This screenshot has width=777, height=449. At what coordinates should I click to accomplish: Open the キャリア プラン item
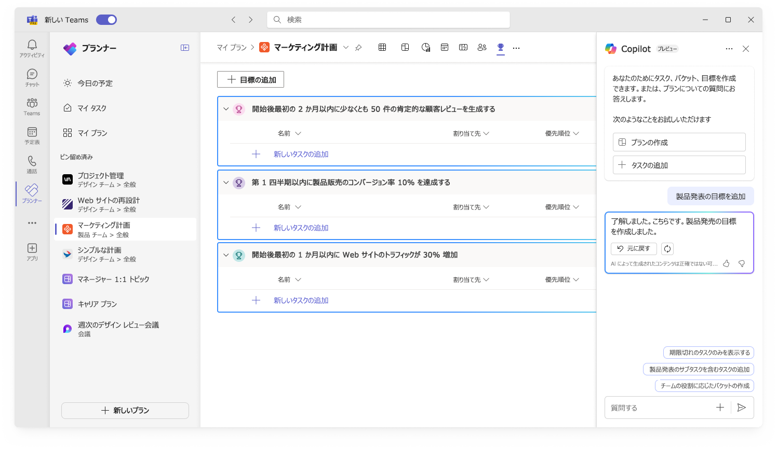126,304
